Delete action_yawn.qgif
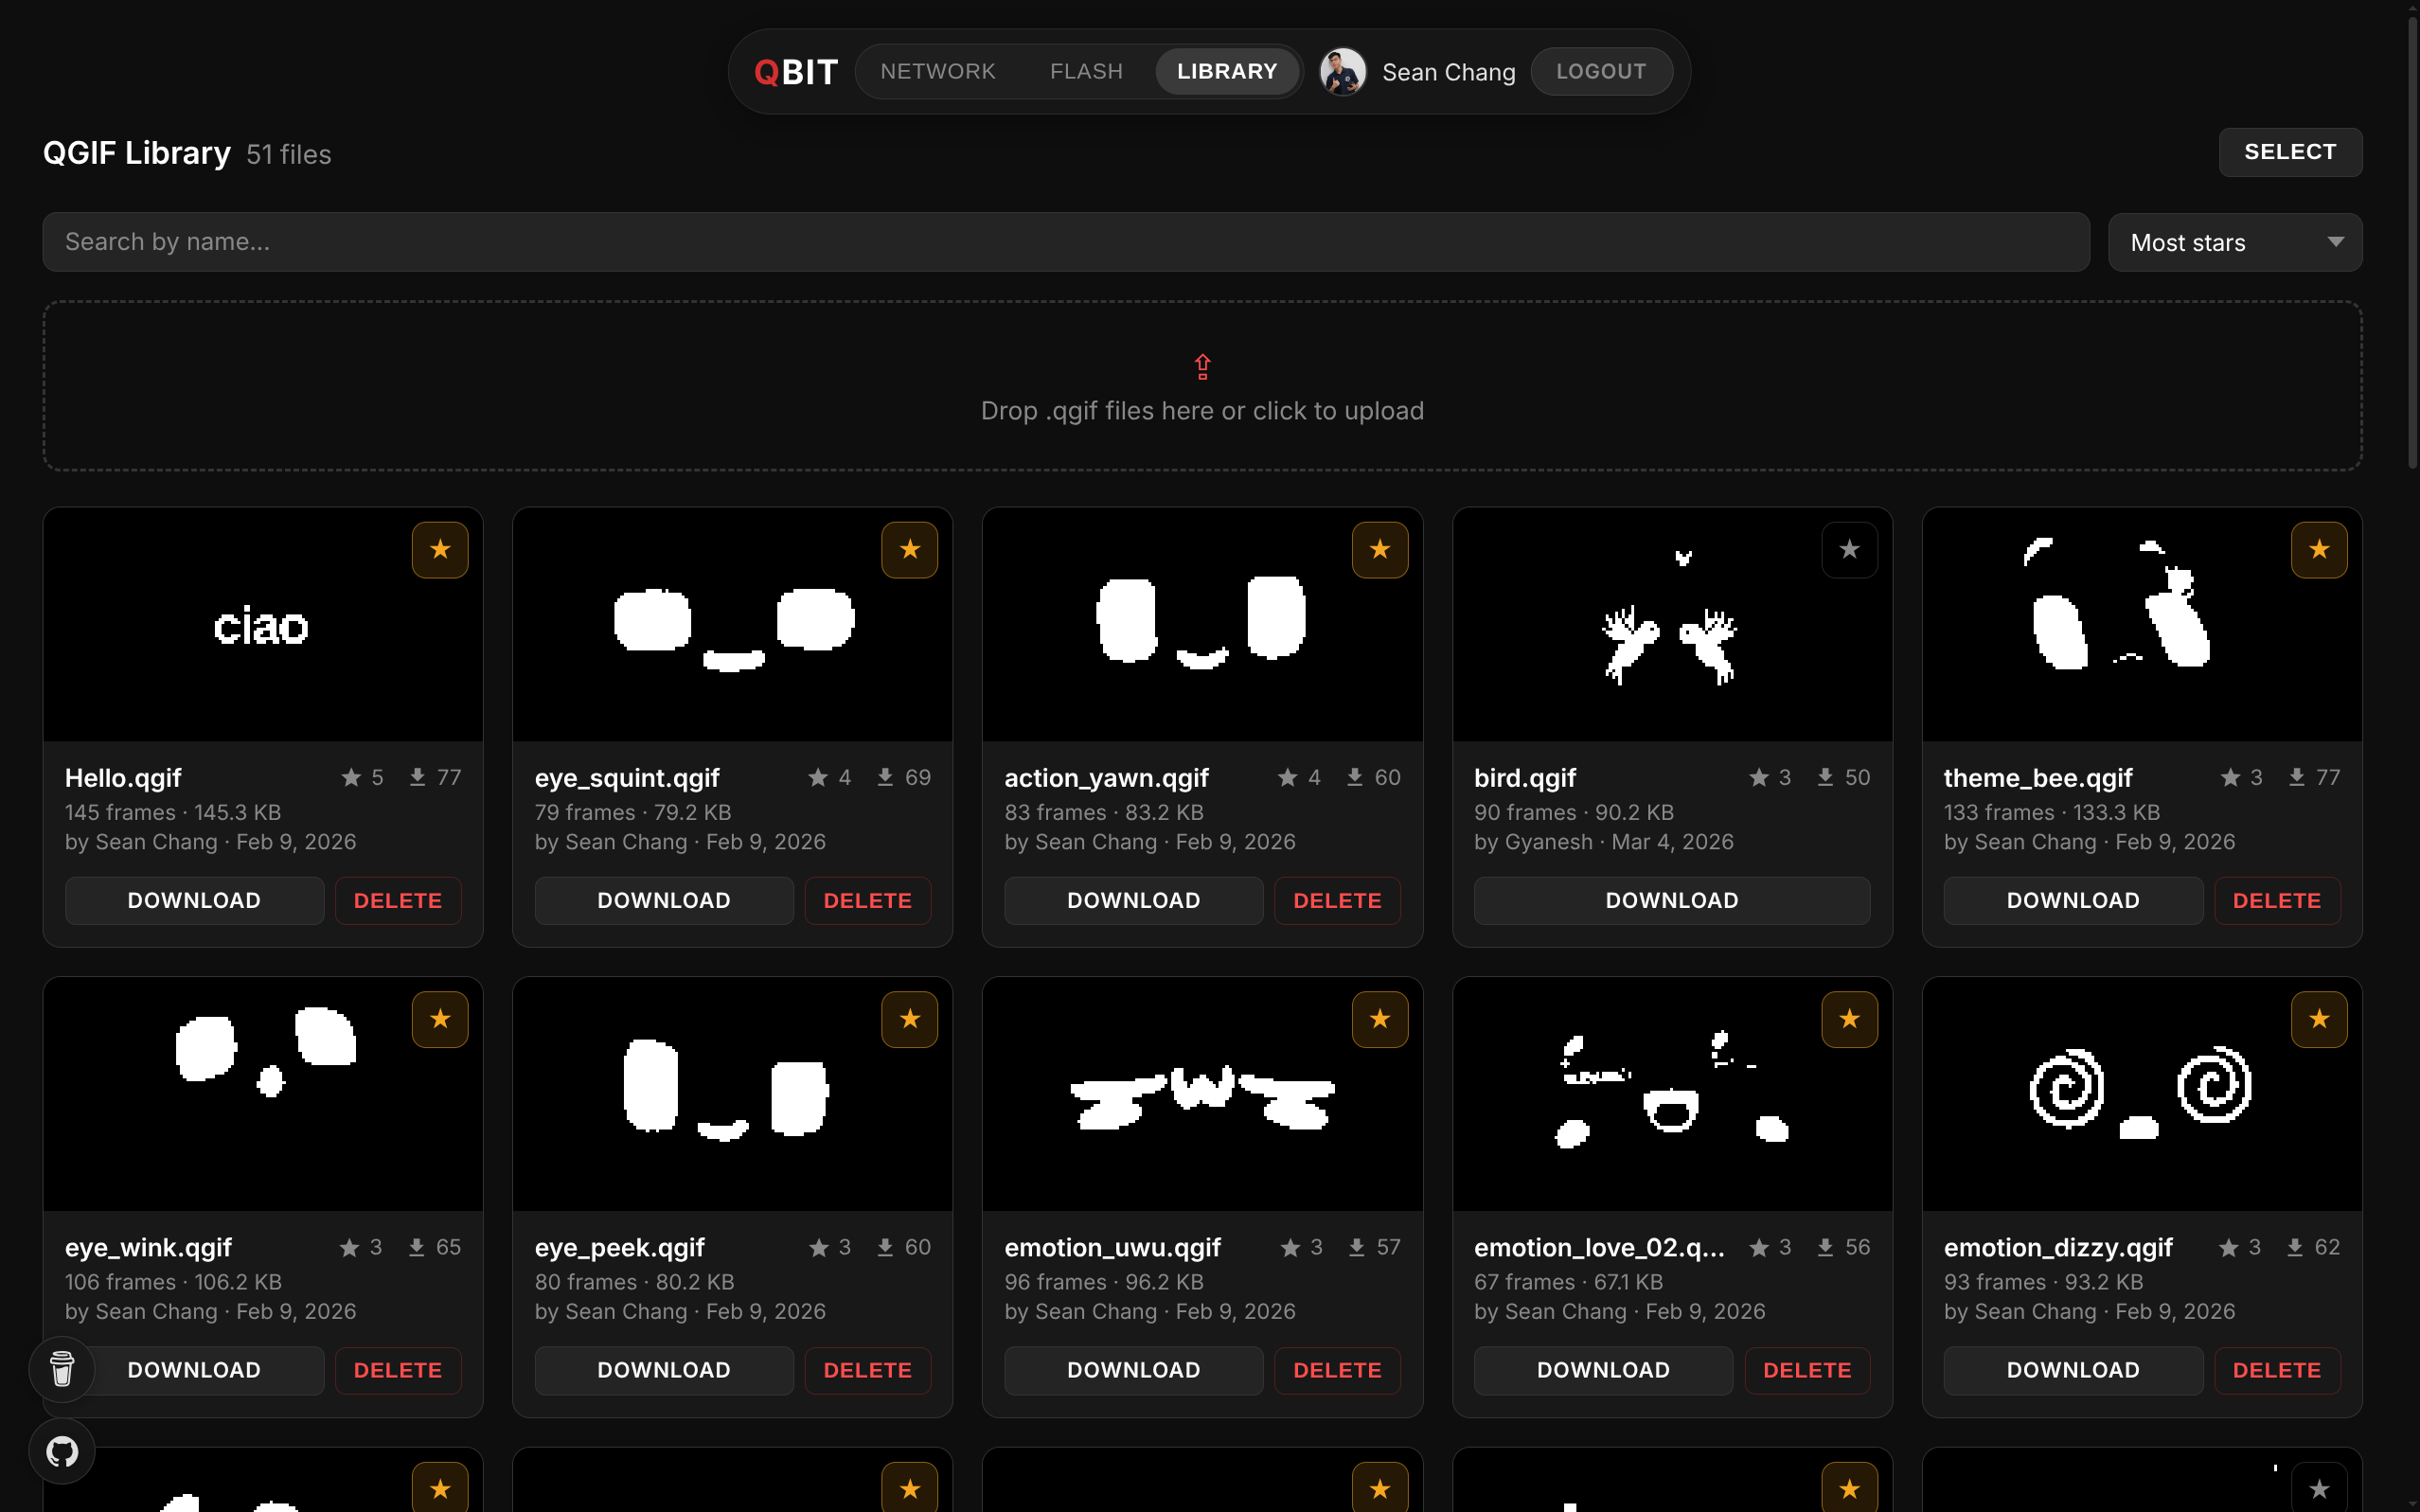Image resolution: width=2420 pixels, height=1512 pixels. (1337, 900)
